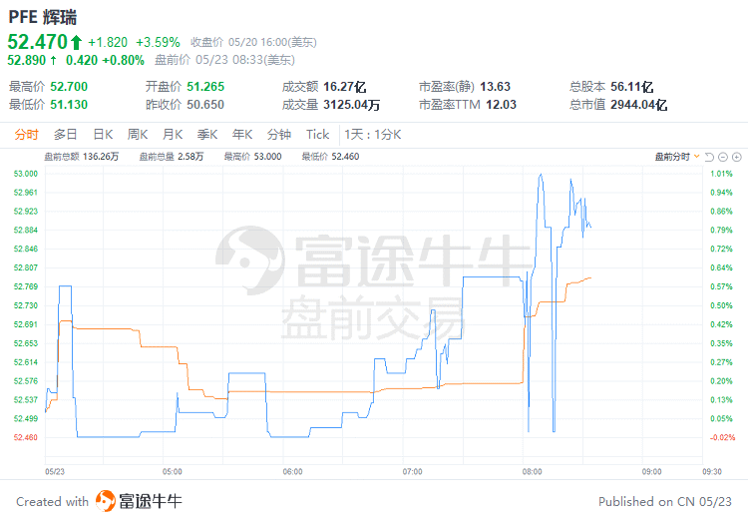748x522 pixels.
Task: Click the +0.80% pre-market change
Action: (123, 60)
